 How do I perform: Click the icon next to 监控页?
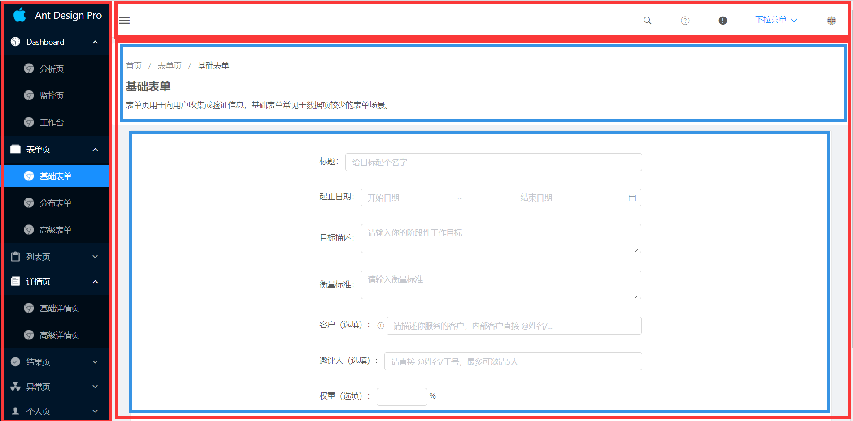click(x=29, y=95)
